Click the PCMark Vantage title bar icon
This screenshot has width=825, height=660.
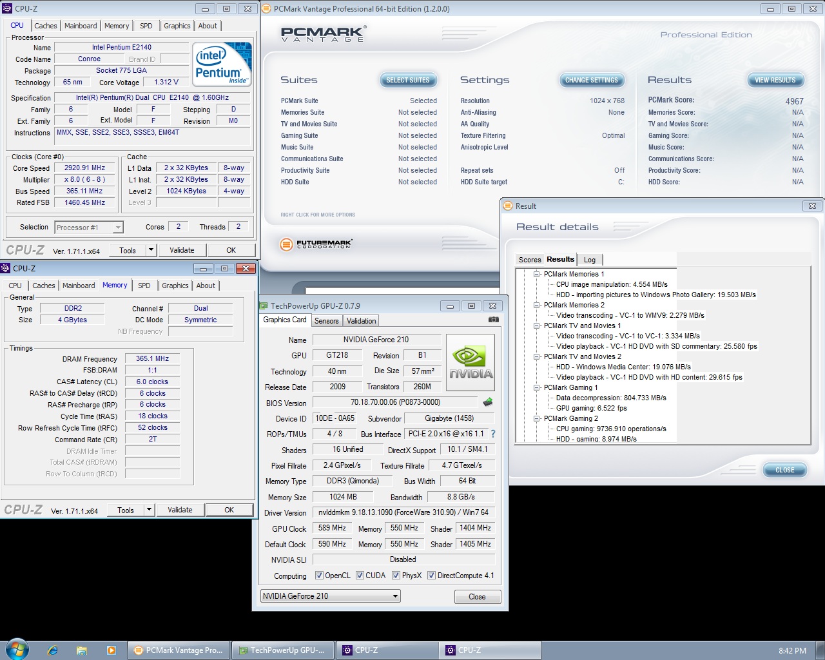click(x=267, y=9)
